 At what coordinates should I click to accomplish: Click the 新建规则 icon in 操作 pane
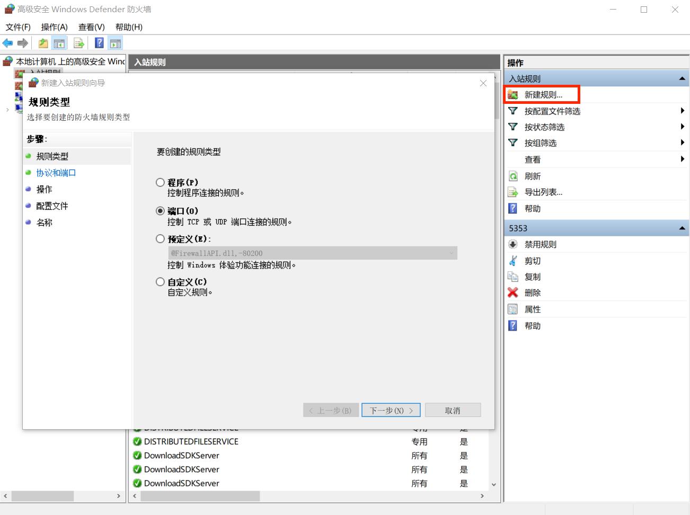click(513, 94)
